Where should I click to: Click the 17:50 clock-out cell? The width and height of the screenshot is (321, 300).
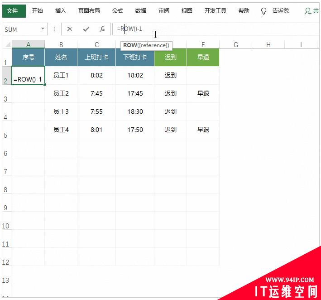135,130
